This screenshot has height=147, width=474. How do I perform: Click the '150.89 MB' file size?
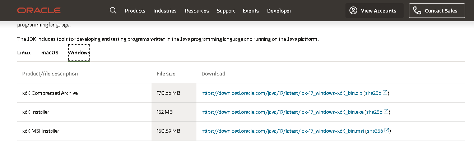(x=168, y=131)
